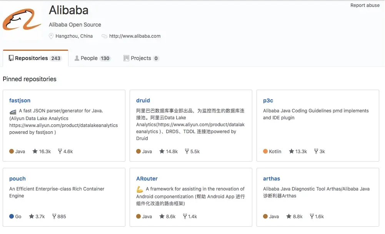This screenshot has width=385, height=234.
Task: Visit the ARouter repository
Action: 147,179
